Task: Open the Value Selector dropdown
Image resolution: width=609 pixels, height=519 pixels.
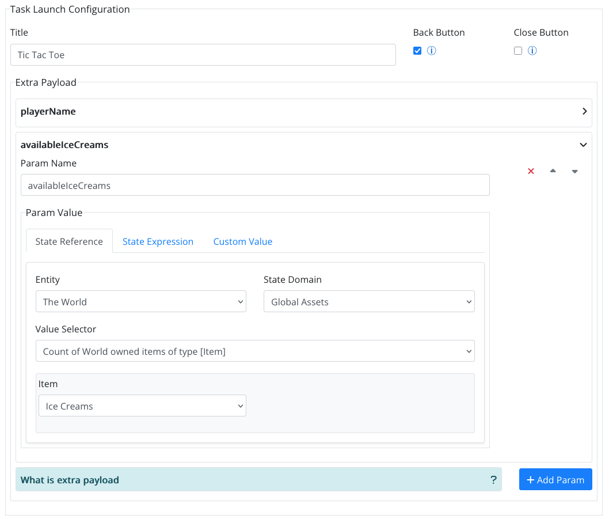Action: tap(254, 351)
